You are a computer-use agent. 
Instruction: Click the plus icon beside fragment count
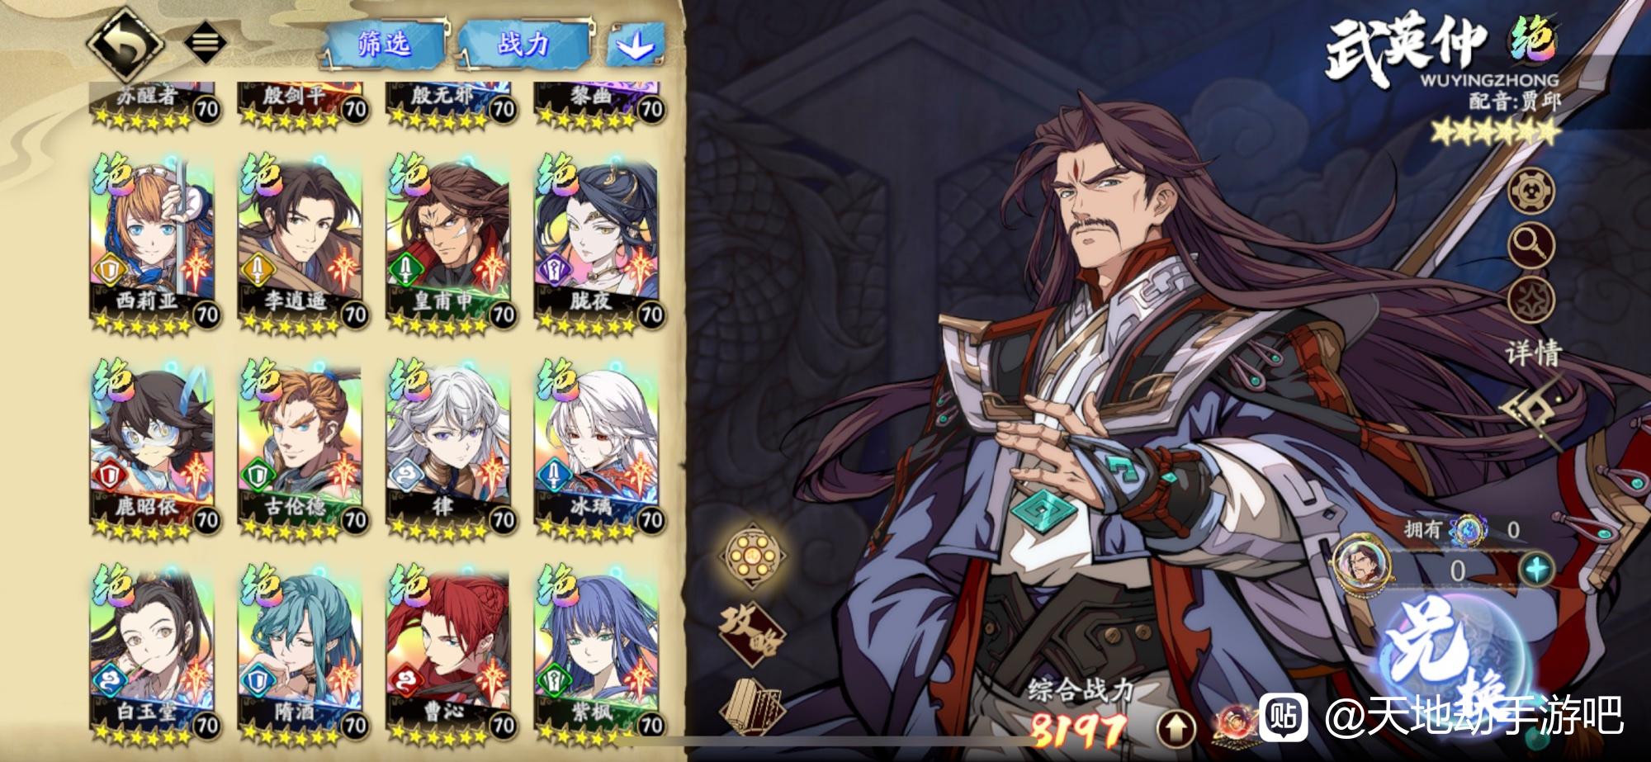click(1536, 570)
